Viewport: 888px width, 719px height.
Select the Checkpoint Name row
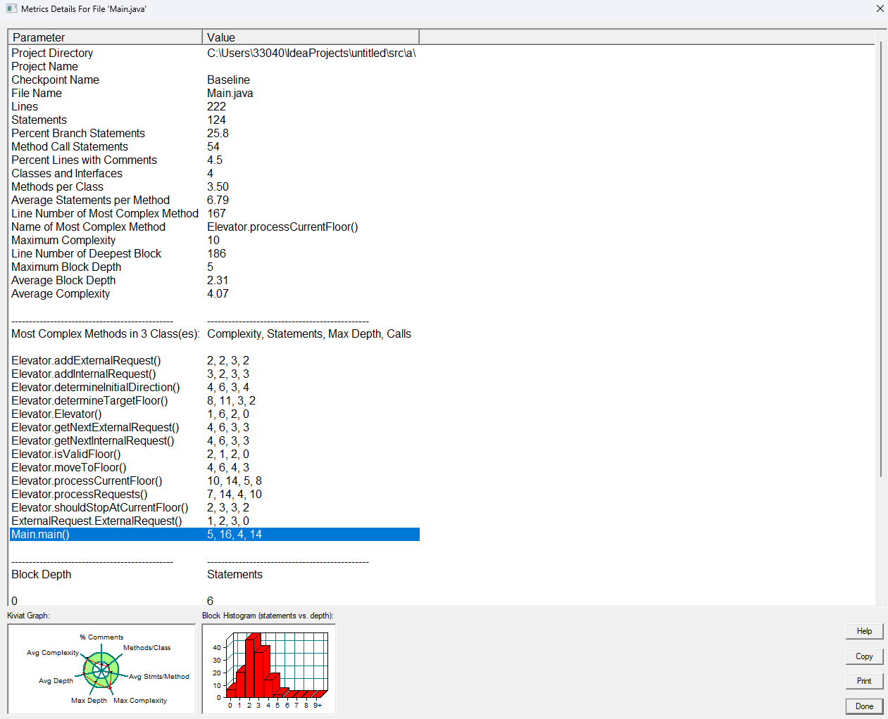tap(215, 80)
